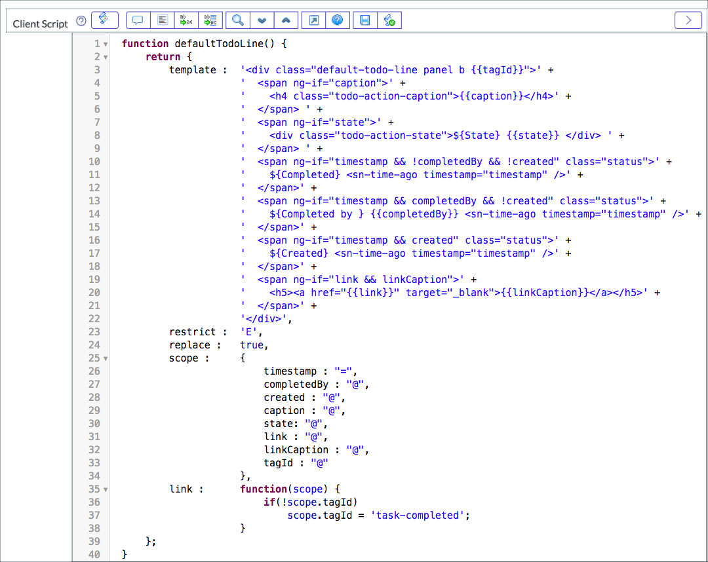Toggle comment on the code
The width and height of the screenshot is (708, 562).
pos(138,20)
